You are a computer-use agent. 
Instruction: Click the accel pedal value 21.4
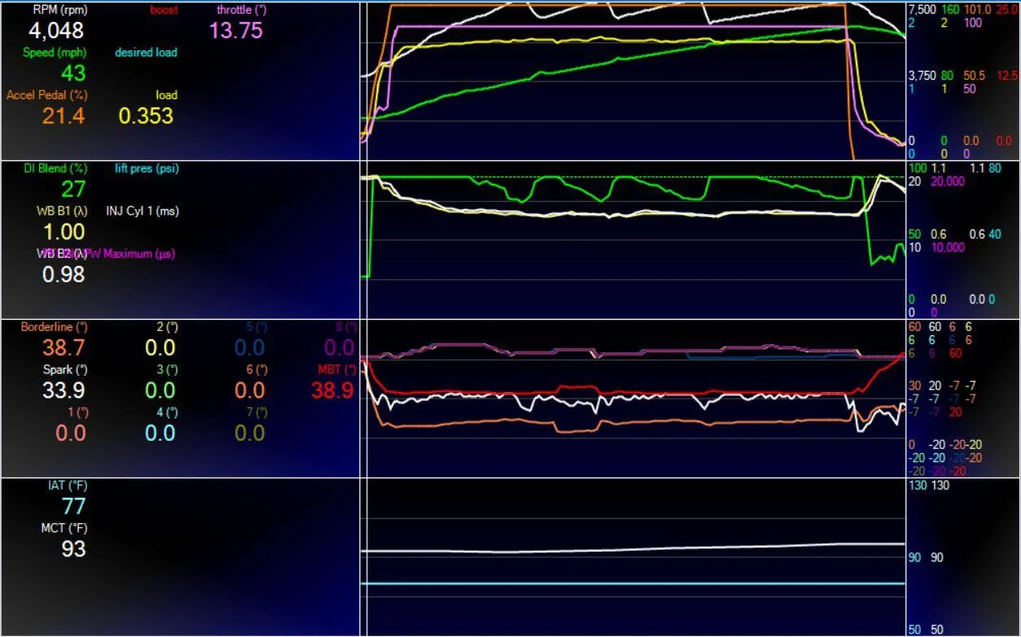[x=63, y=116]
